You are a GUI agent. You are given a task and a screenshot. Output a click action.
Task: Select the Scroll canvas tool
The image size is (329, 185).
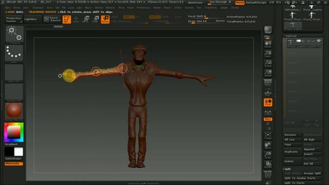coord(268,44)
